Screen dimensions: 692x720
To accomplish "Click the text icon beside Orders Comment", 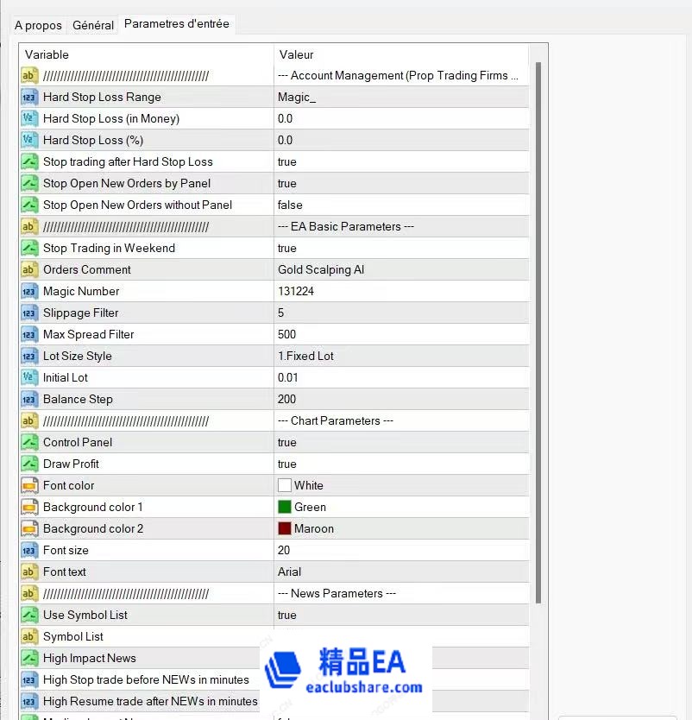I will pyautogui.click(x=28, y=269).
